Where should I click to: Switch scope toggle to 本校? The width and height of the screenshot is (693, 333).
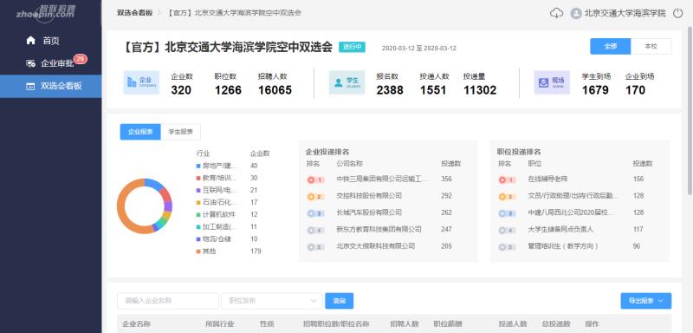click(651, 47)
